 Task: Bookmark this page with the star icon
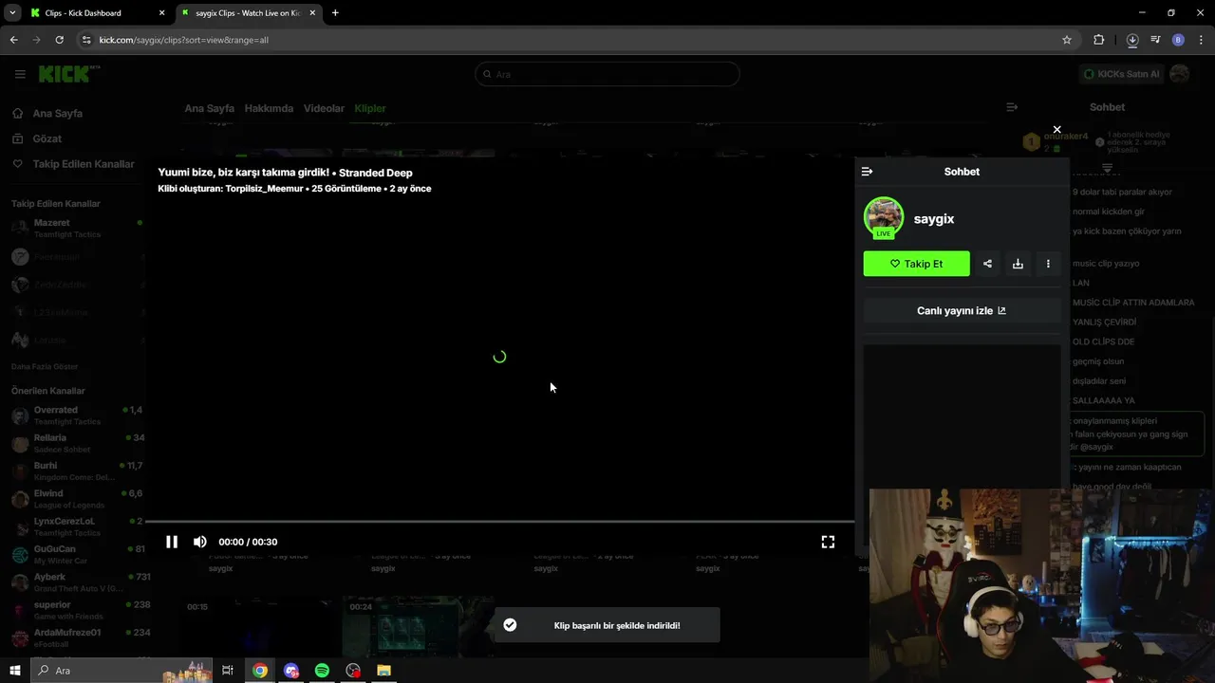click(x=1067, y=40)
